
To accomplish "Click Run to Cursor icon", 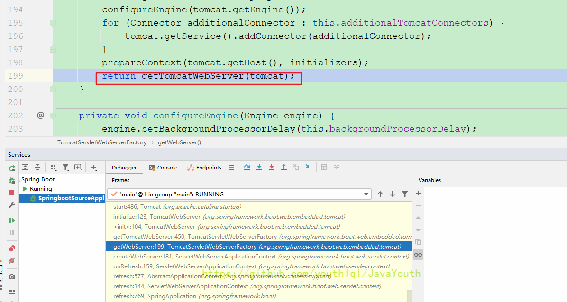I will pos(309,167).
